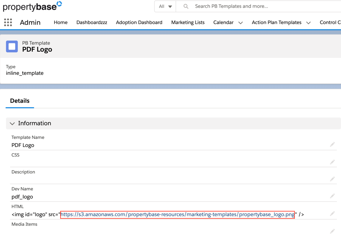This screenshot has width=341, height=235.
Task: Expand the Calendar tab dropdown arrow
Action: pos(241,23)
